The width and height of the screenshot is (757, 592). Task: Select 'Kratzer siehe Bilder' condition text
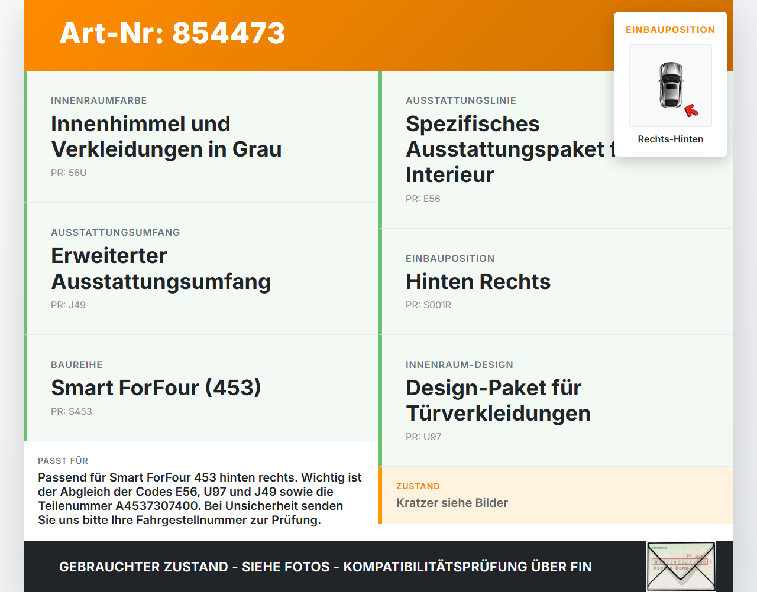click(x=452, y=503)
